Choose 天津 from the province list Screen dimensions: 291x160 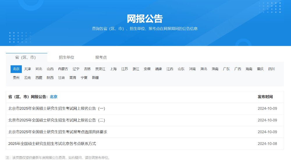27,69
